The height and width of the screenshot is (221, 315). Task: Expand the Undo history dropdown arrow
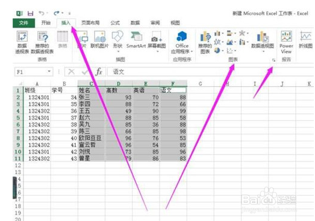coord(47,13)
